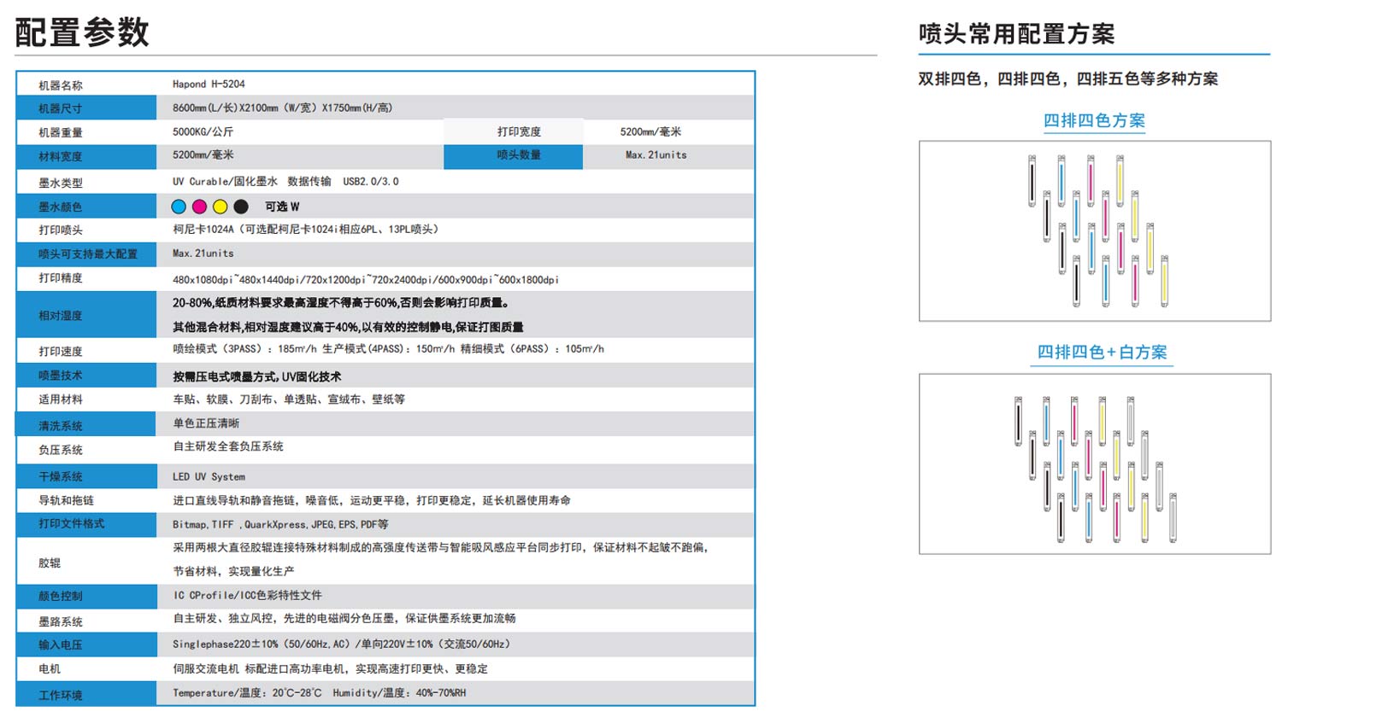Click the 导轨和拖链 row label
The height and width of the screenshot is (717, 1388).
67,500
